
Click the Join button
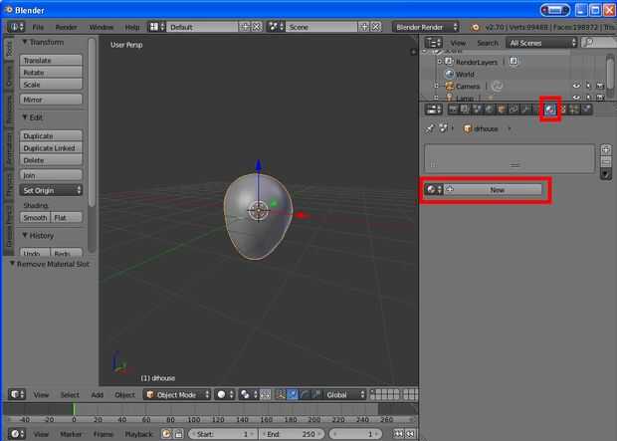click(51, 175)
